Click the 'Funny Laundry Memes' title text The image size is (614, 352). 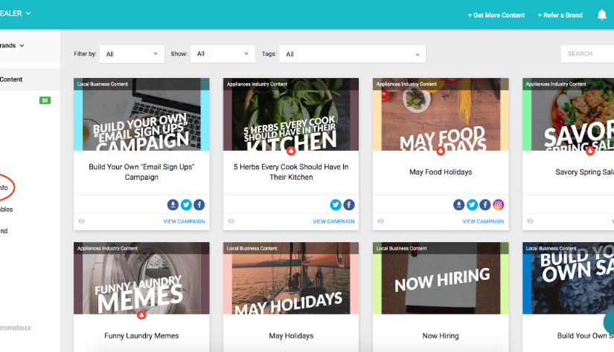(x=141, y=336)
